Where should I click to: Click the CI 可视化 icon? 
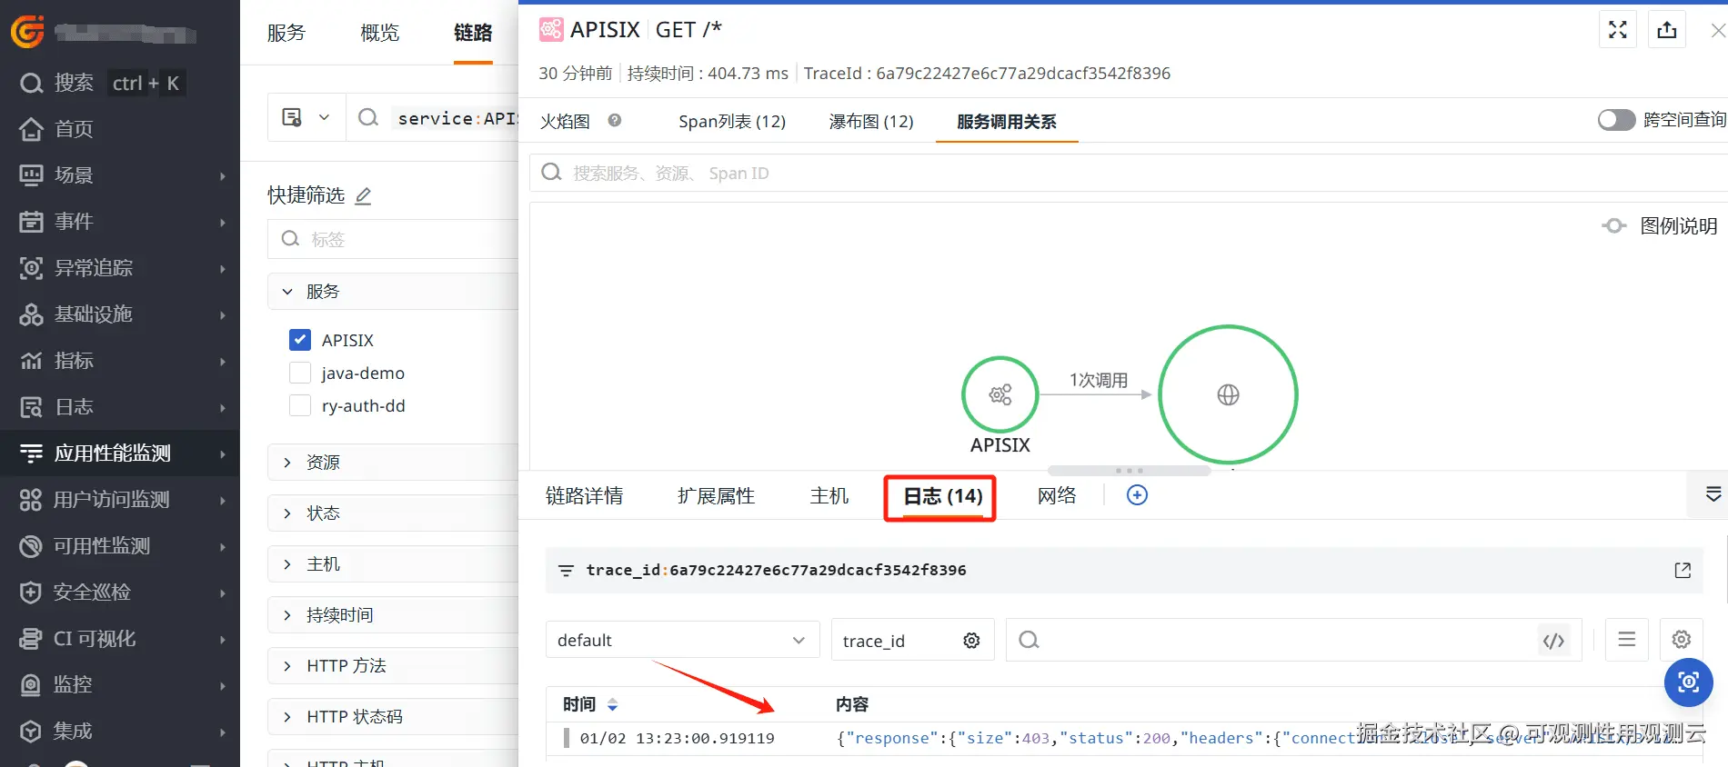pos(31,639)
